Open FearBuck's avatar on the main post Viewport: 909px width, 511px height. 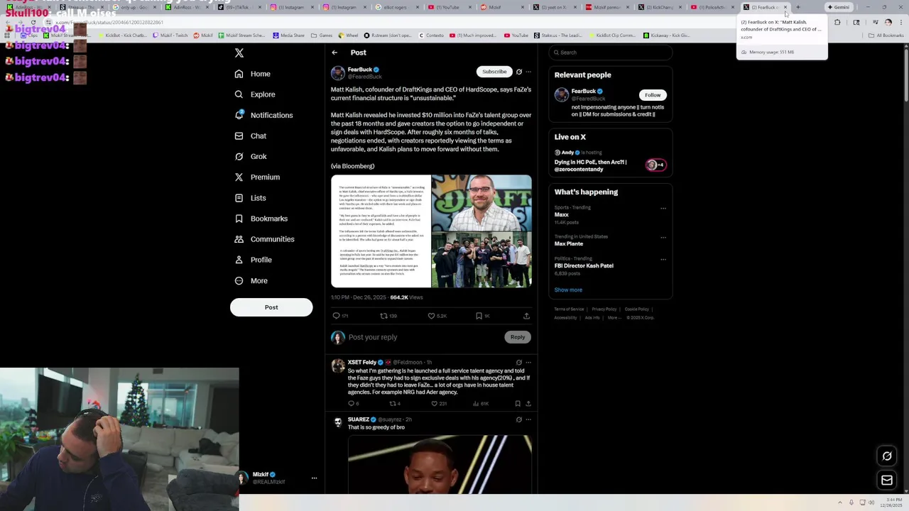click(x=338, y=72)
